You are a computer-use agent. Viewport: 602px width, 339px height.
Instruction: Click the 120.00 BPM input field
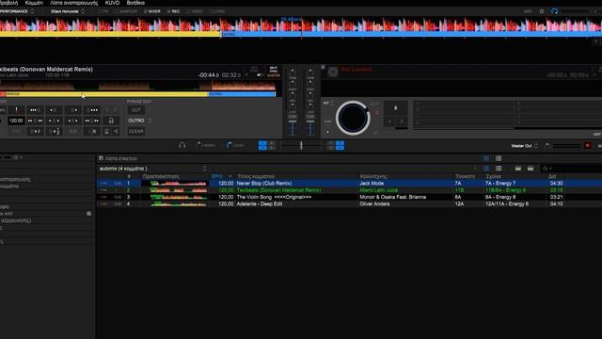16,121
